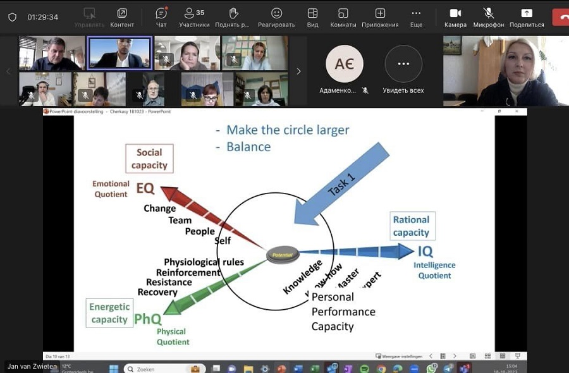Screen dimensions: 569x373
Task: Click the Управлять control button
Action: point(89,18)
